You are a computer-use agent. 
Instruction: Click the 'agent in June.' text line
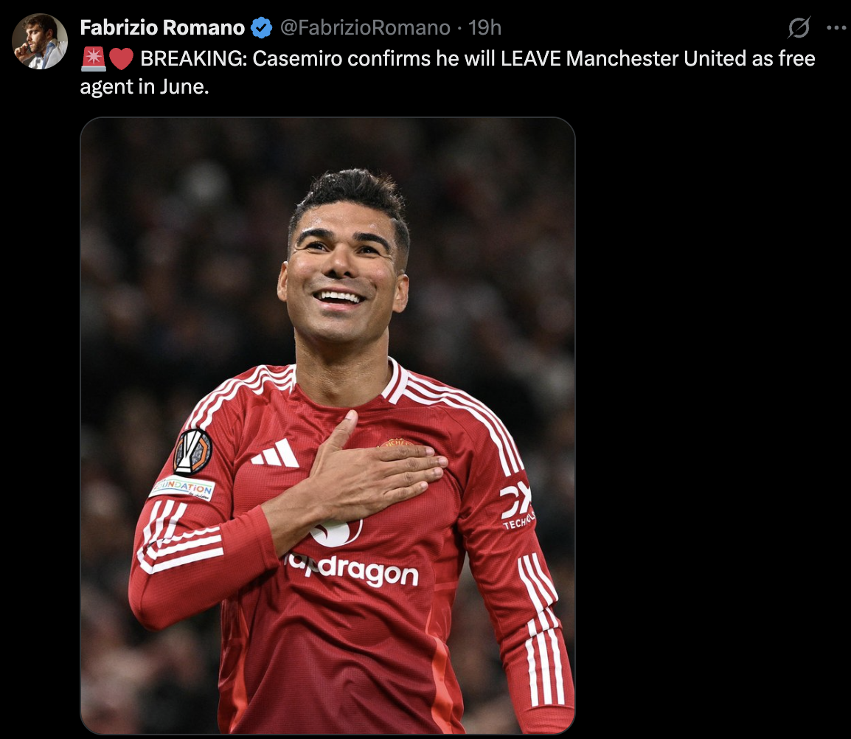[145, 87]
